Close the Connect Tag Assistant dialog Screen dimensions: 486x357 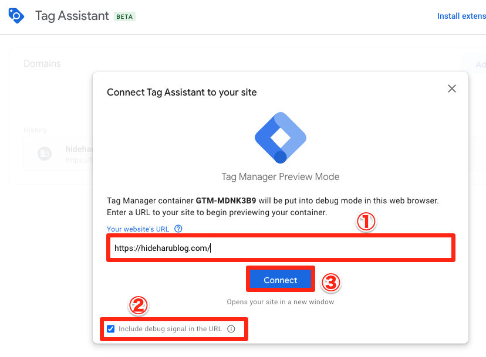point(451,89)
